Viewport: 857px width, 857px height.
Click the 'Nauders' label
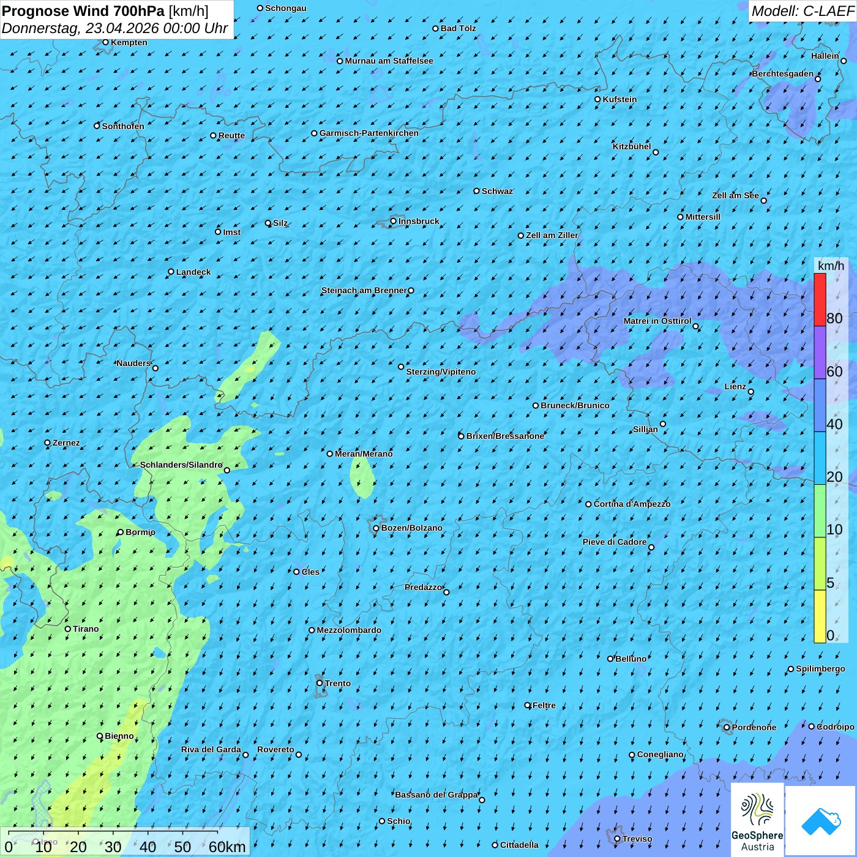(x=133, y=363)
